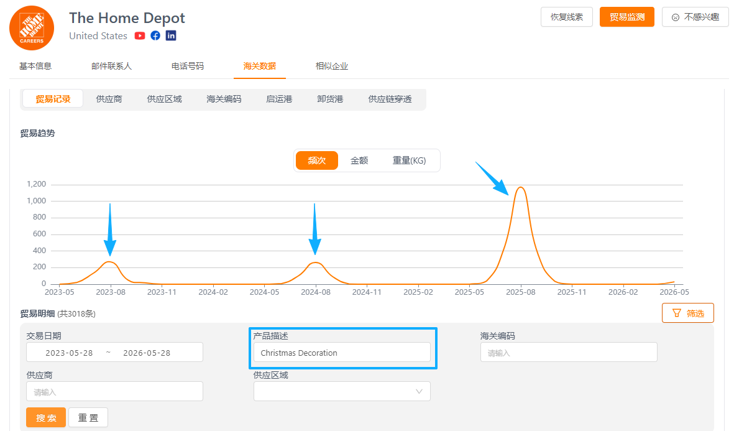
Task: Click the 重置 reset button
Action: coord(88,417)
